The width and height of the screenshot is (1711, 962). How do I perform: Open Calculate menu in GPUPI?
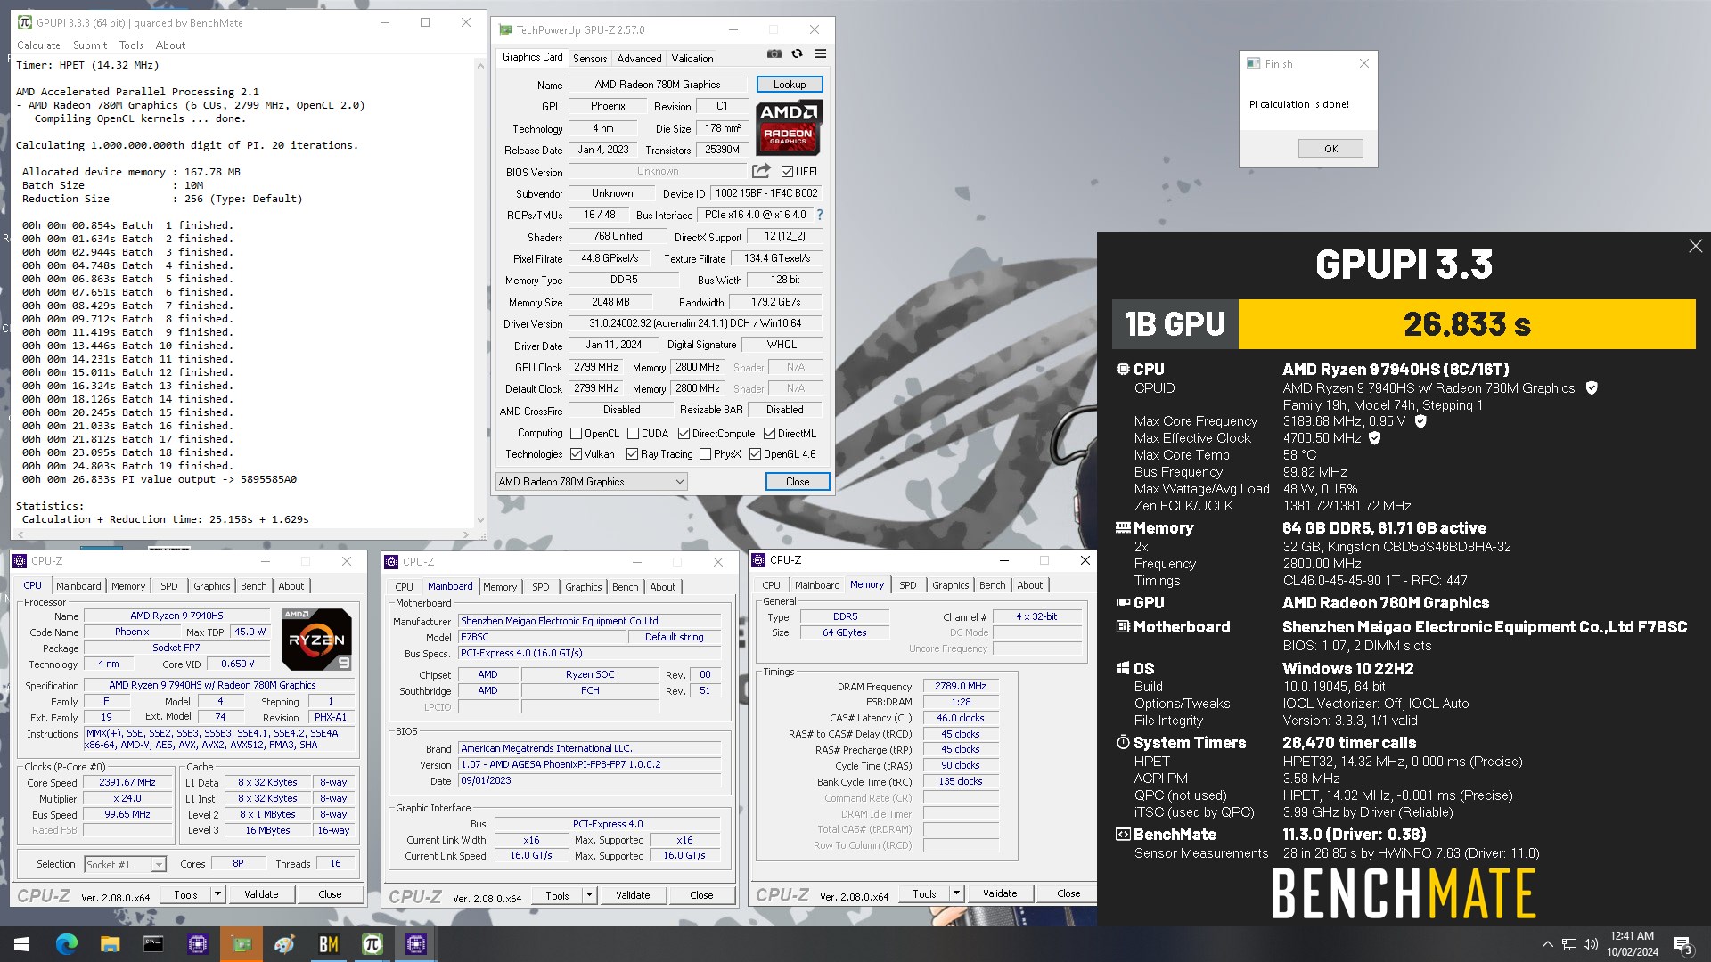pos(38,45)
